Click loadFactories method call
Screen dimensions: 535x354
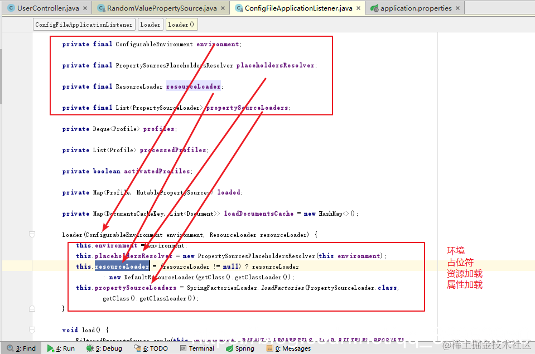[282, 288]
